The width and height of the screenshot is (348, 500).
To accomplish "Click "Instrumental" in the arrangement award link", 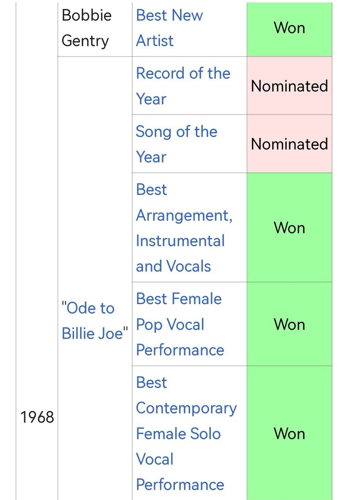I will tap(180, 241).
